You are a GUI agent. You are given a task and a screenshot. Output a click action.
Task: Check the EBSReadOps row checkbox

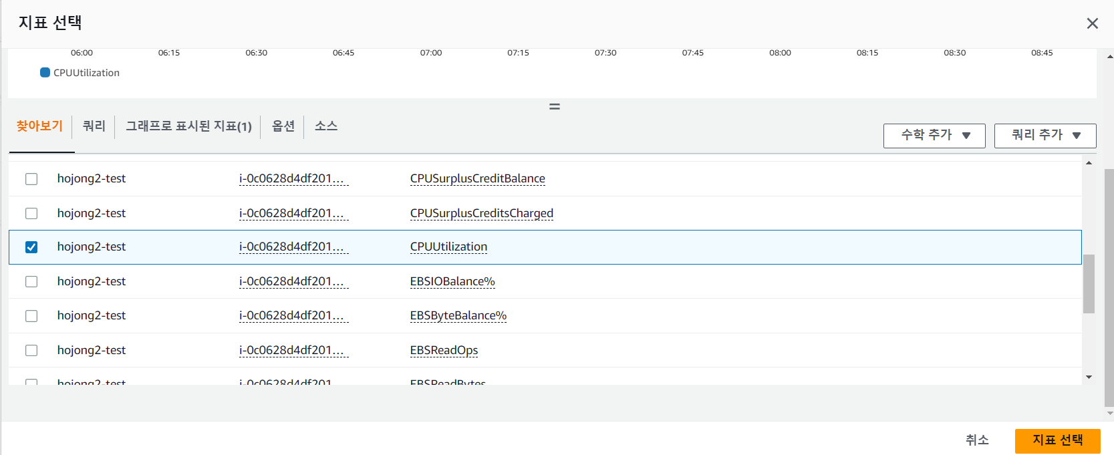coord(31,350)
